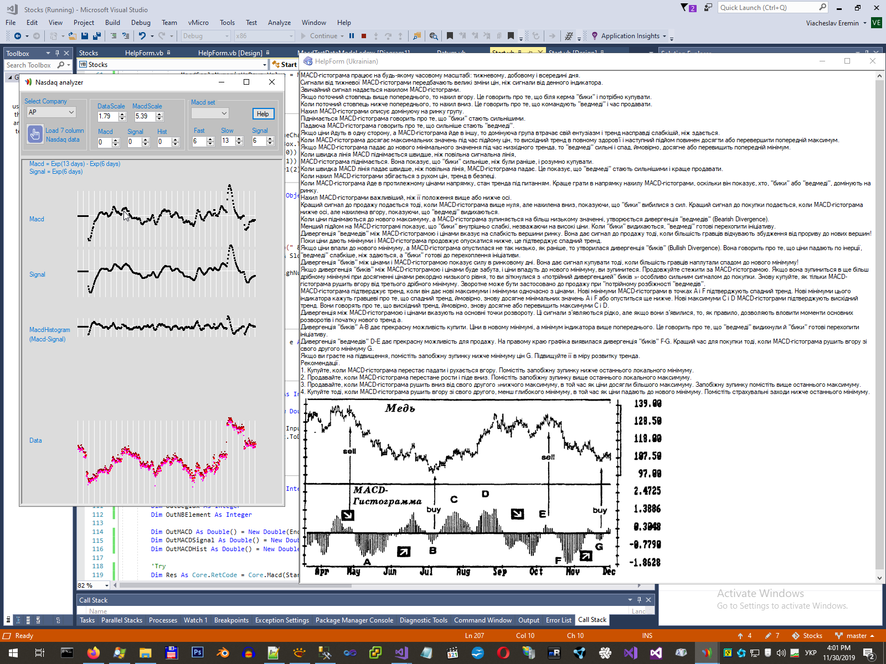Viewport: 886px width, 664px height.
Task: Switch to the Error List bottom tab
Action: tap(558, 620)
